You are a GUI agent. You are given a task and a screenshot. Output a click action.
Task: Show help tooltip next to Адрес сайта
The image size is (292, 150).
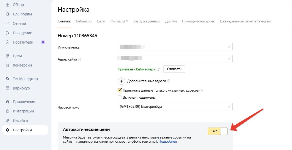79,59
